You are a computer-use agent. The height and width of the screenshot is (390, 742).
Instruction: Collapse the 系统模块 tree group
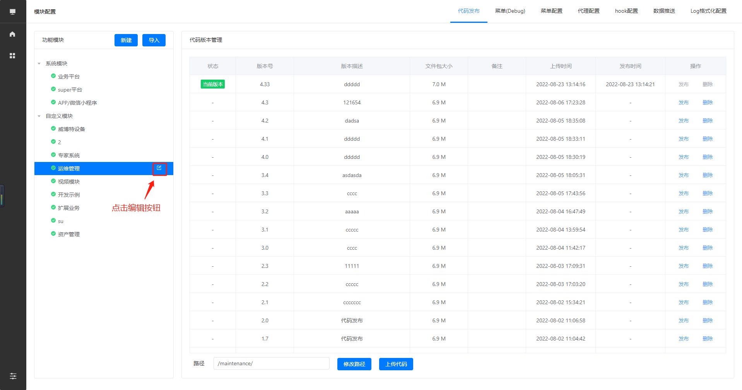(39, 63)
